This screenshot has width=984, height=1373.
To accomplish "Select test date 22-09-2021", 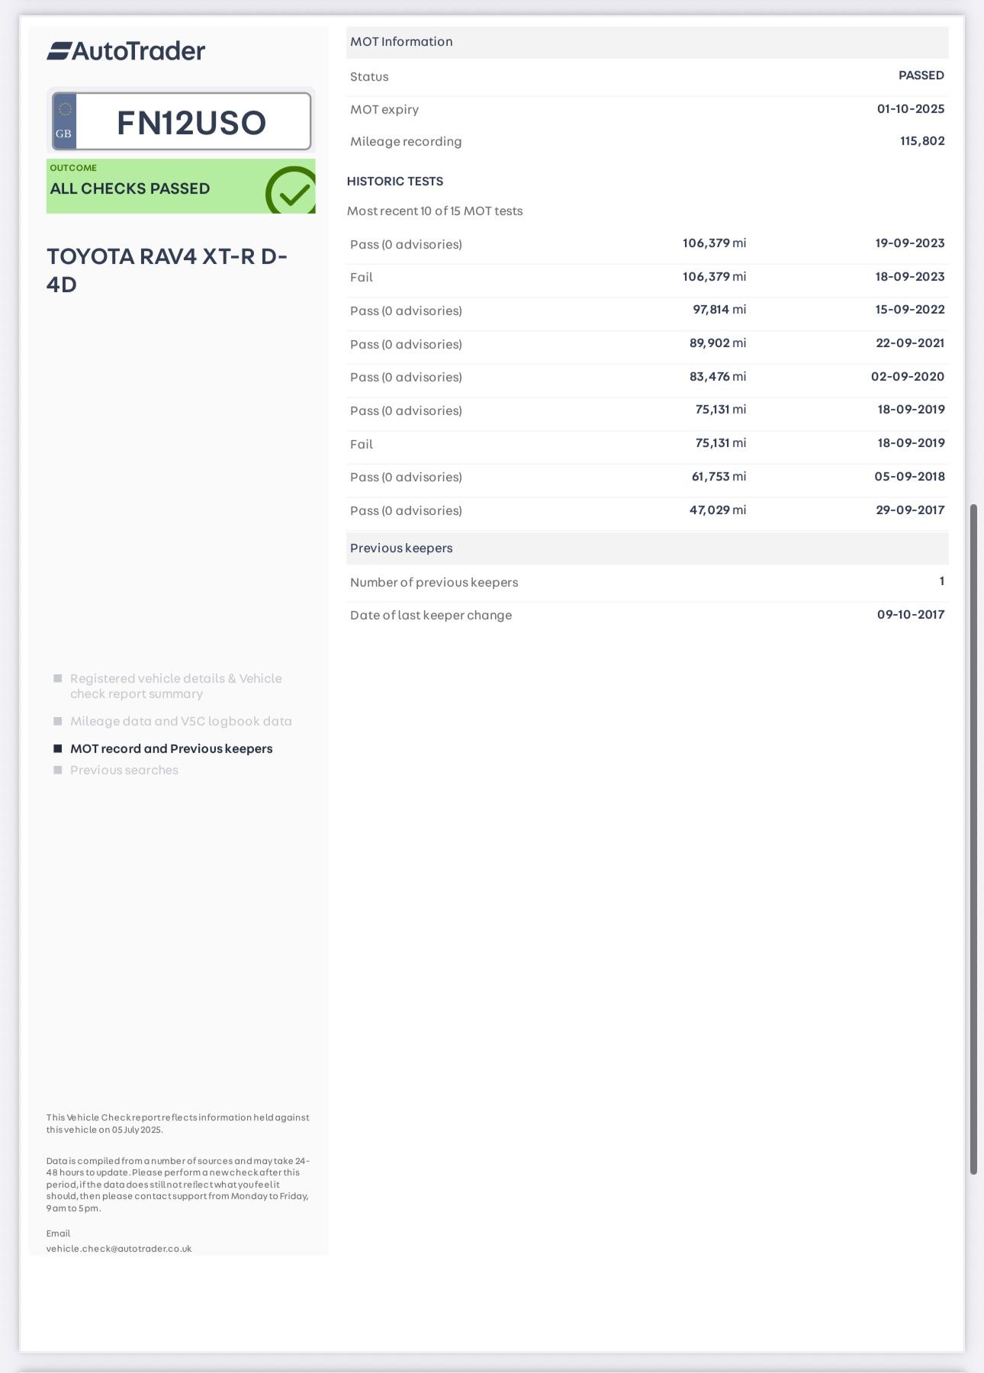I will [x=910, y=343].
